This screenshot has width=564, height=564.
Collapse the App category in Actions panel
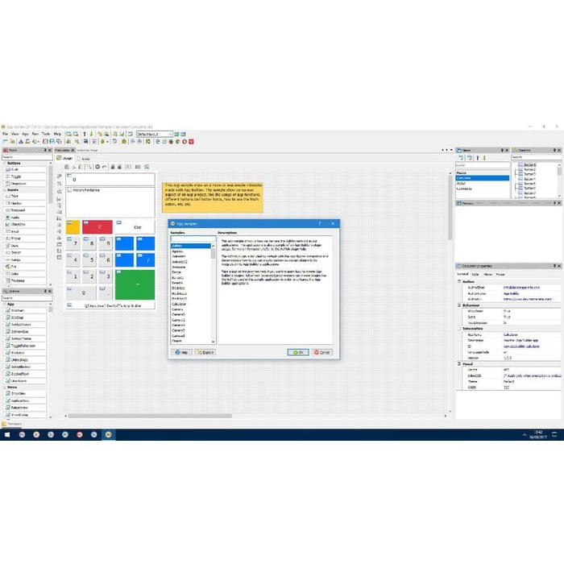tap(5, 305)
